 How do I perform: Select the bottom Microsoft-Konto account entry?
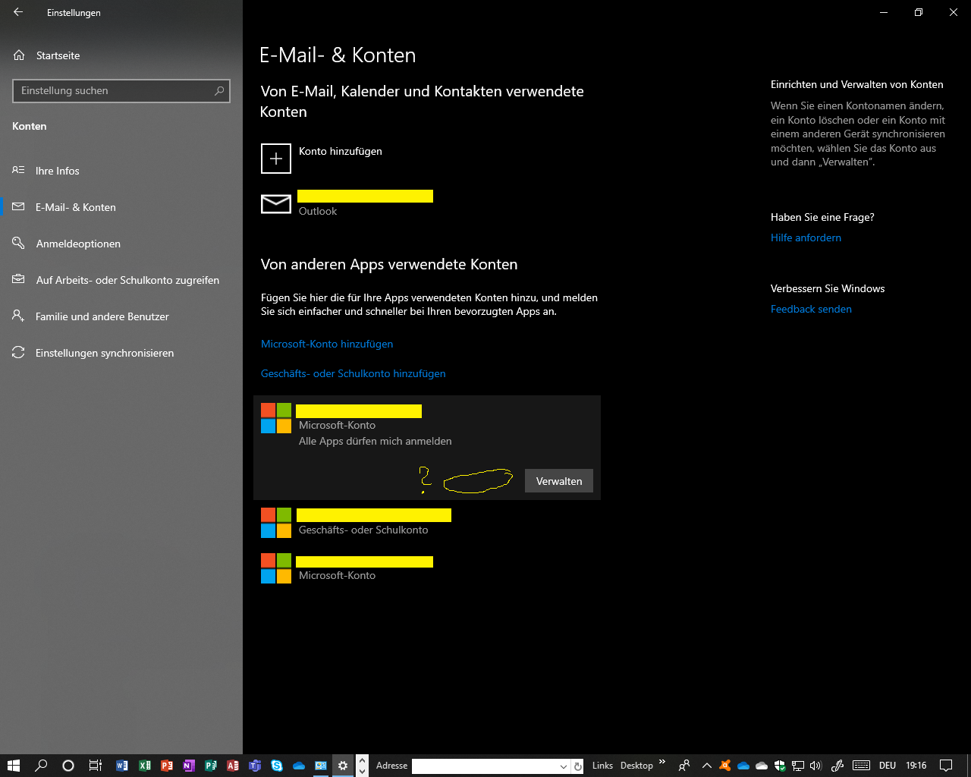tap(427, 568)
